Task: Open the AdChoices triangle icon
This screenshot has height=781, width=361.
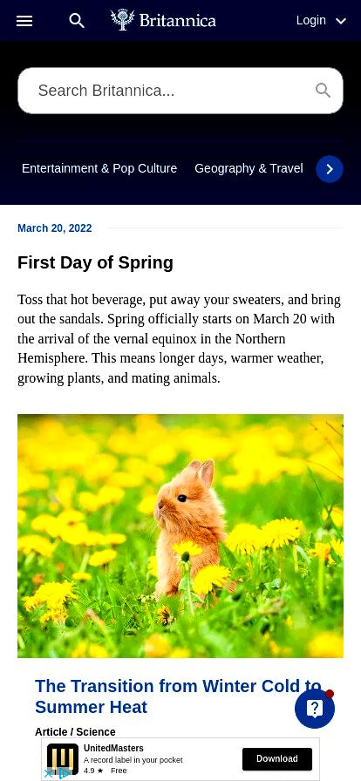Action: point(65,774)
